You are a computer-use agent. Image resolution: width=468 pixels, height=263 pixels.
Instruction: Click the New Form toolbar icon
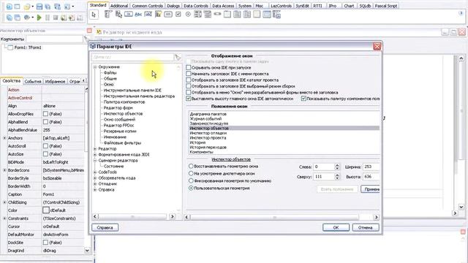(17, 7)
